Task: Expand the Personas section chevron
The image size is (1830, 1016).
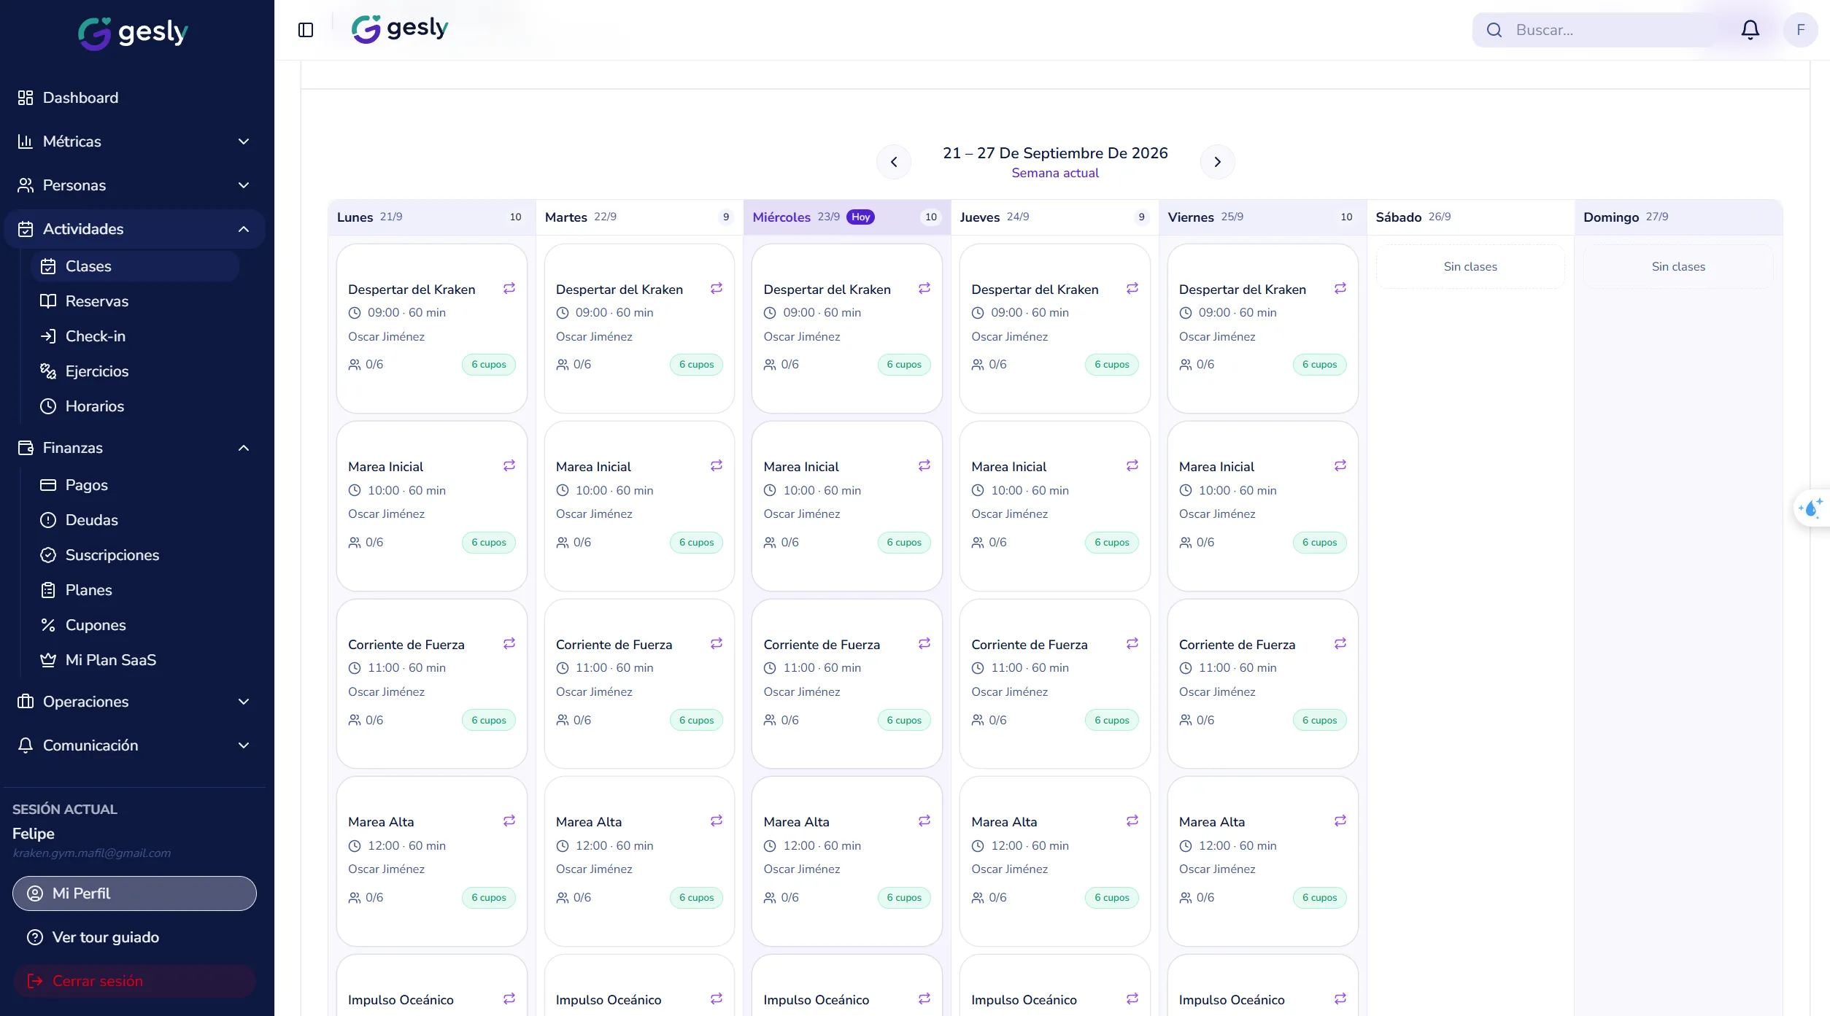Action: pyautogui.click(x=244, y=185)
